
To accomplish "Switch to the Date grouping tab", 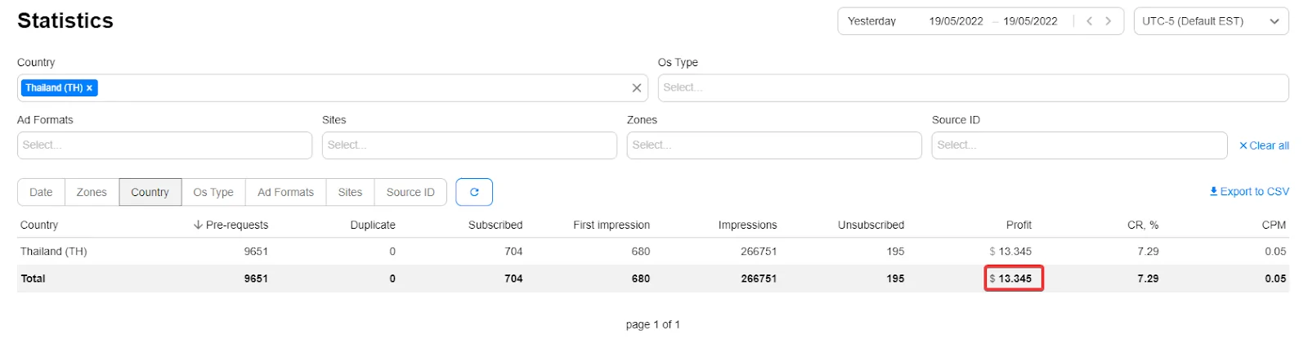I will (x=41, y=192).
